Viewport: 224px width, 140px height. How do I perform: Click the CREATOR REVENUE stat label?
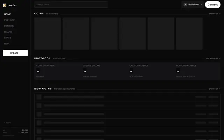pos(139,65)
